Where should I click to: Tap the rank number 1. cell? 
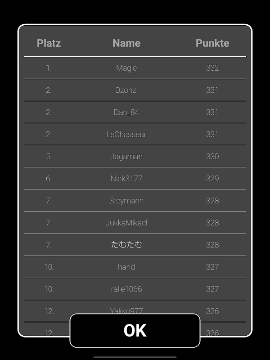49,68
